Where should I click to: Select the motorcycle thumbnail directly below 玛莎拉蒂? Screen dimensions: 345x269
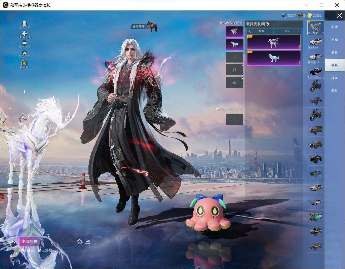click(316, 86)
